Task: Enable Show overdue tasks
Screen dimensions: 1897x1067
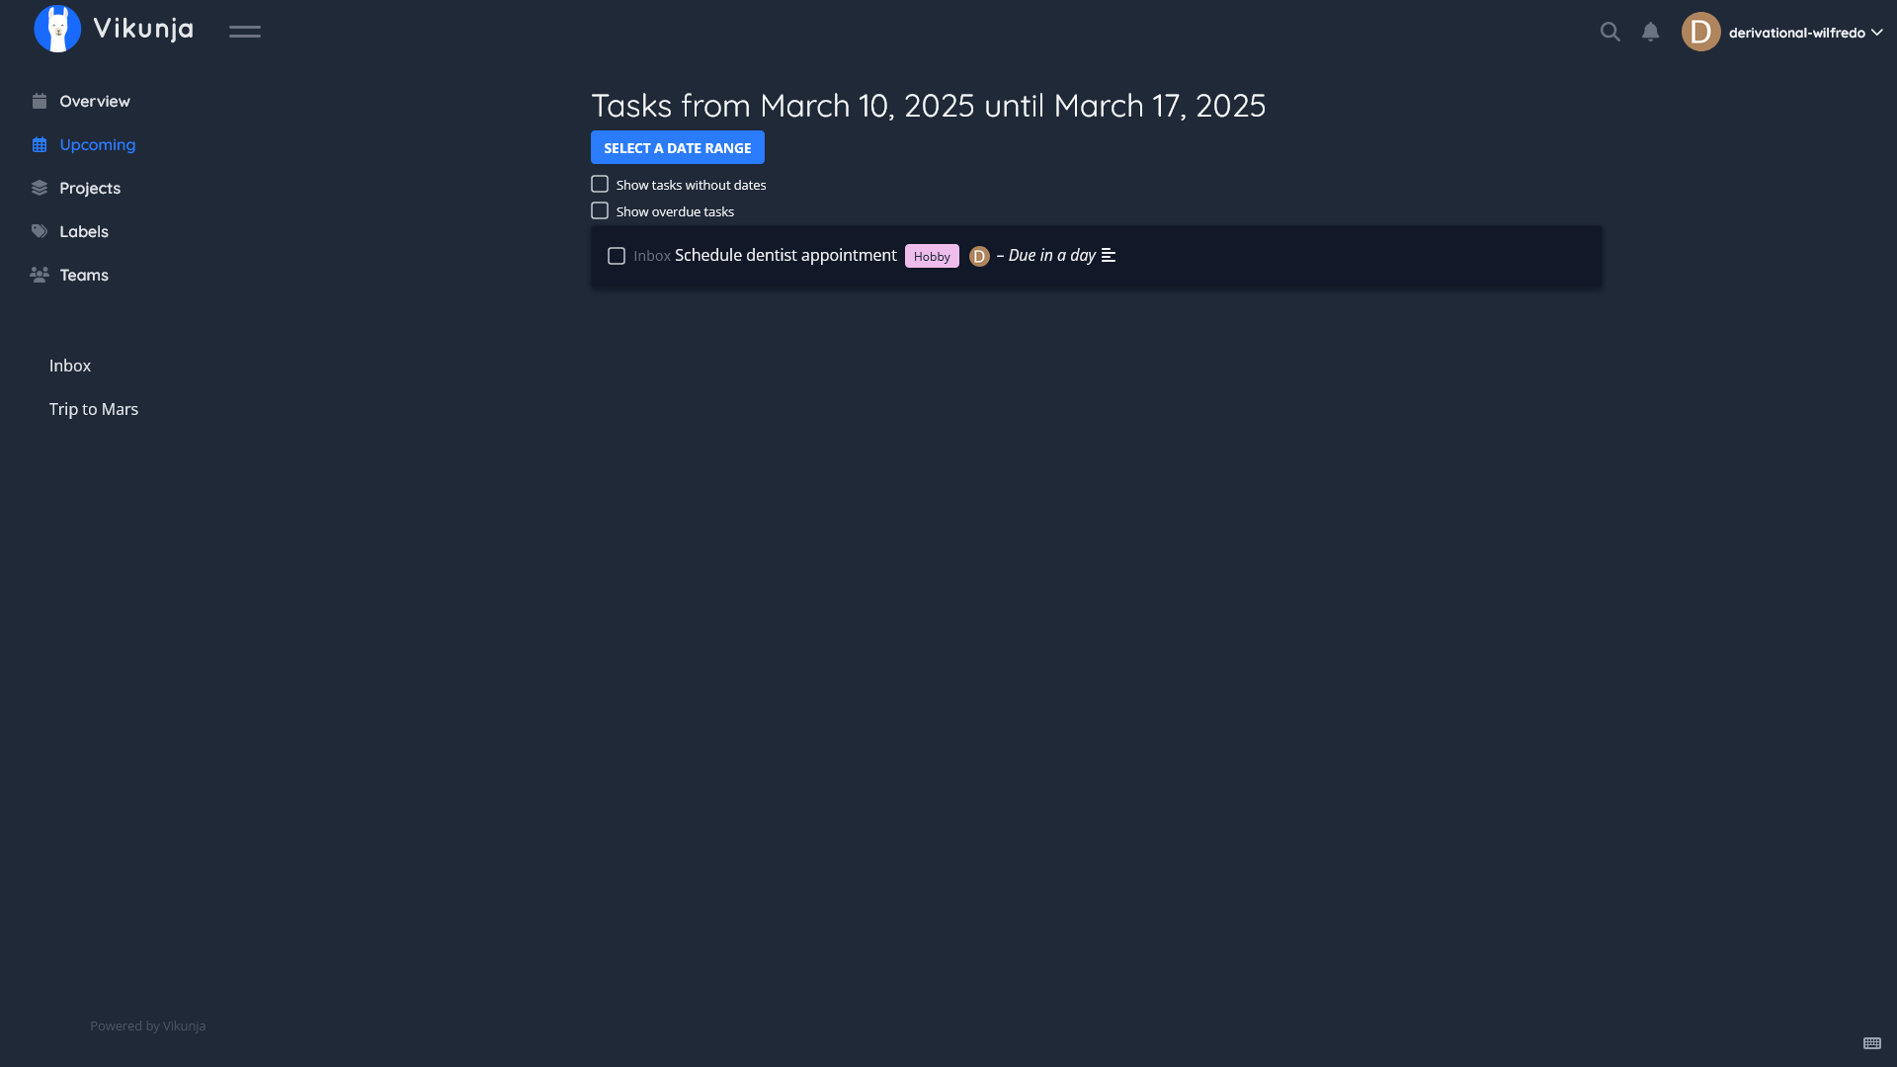Action: tap(600, 211)
